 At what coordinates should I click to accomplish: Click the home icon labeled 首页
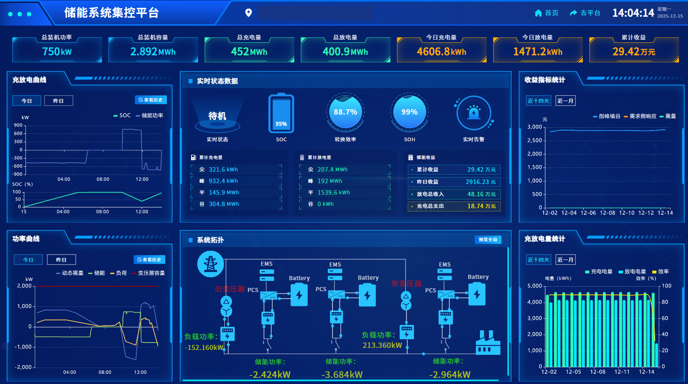[x=538, y=13]
